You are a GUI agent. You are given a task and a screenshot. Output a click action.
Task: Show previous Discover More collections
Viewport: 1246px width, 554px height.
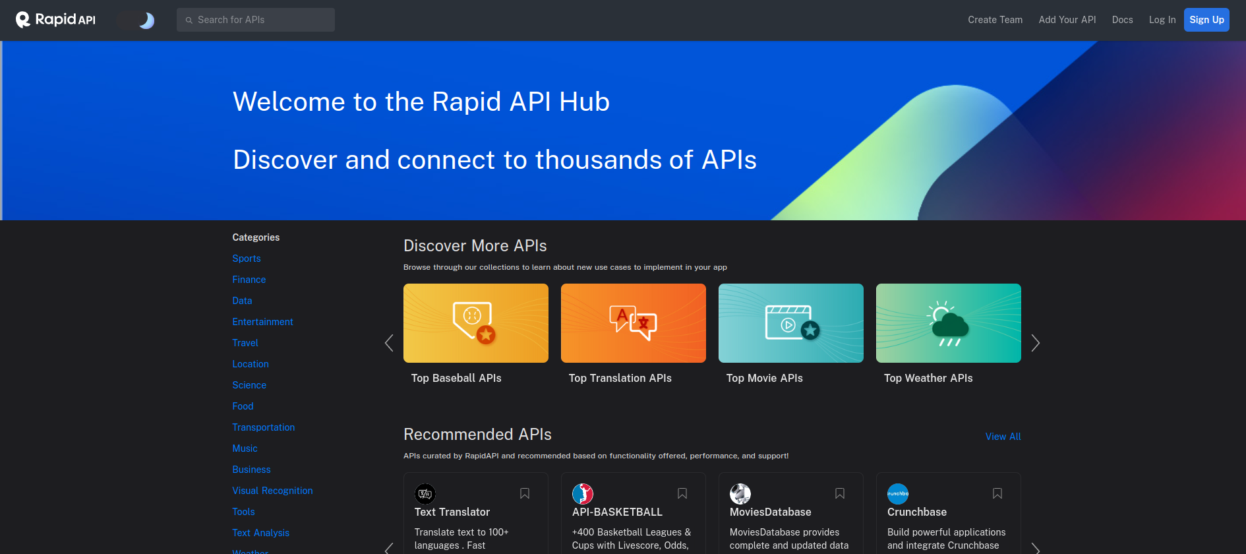(389, 343)
